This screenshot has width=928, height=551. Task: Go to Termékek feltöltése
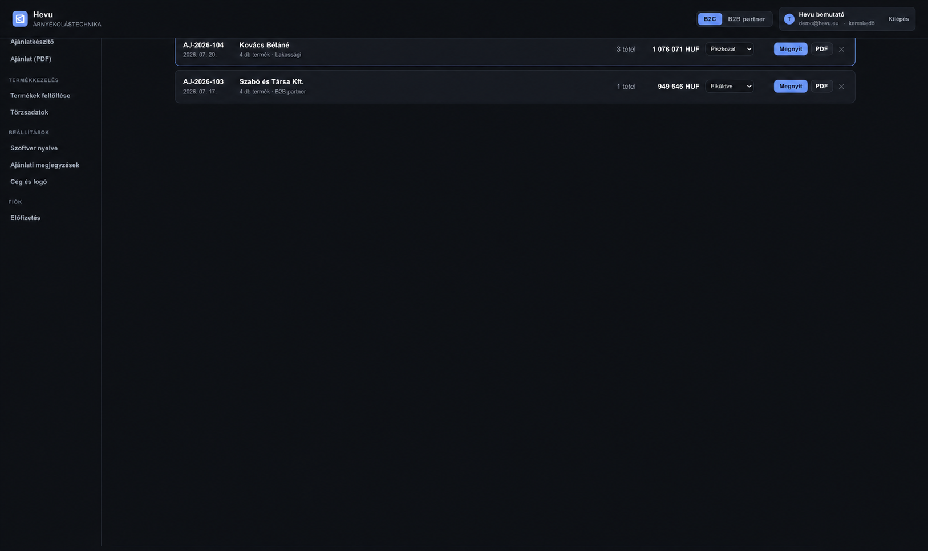[40, 96]
